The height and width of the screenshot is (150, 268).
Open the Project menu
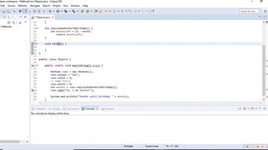[57, 5]
